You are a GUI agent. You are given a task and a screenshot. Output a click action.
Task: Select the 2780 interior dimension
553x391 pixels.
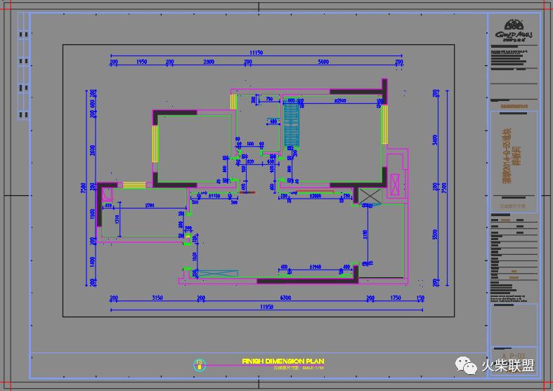click(x=150, y=205)
